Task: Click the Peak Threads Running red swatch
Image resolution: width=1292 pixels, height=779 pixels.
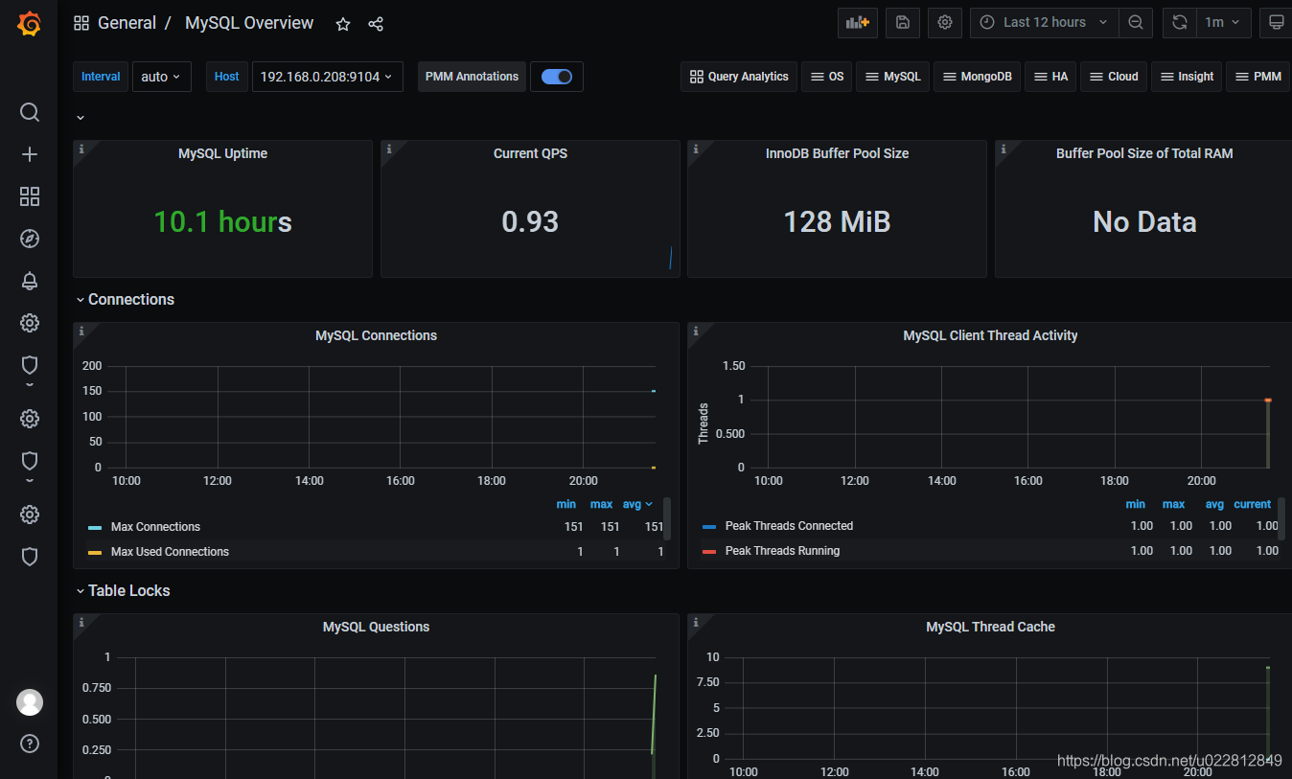Action: point(709,552)
